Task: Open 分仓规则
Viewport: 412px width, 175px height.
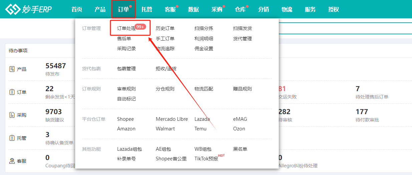Action: pyautogui.click(x=165, y=89)
